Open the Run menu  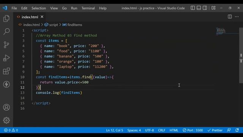(x=74, y=8)
